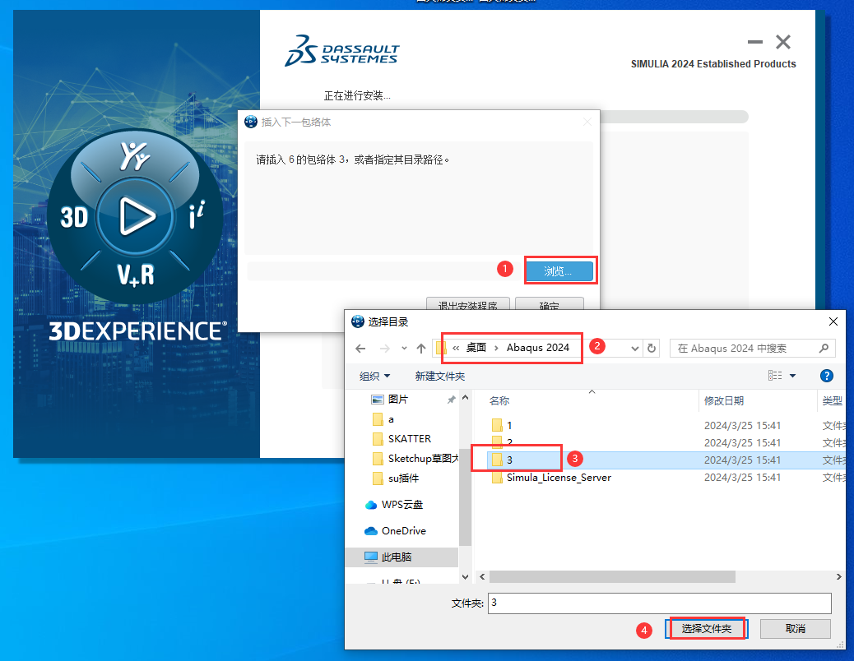Click the 3DEXPERIENCE compass play icon
This screenshot has width=854, height=661.
click(x=136, y=216)
